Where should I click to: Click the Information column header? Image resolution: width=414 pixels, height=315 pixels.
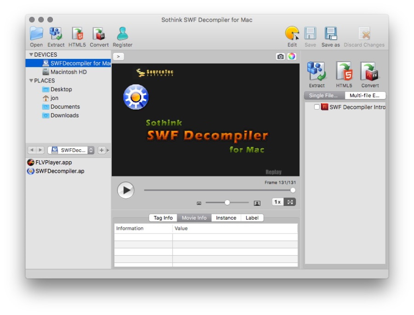(x=144, y=228)
